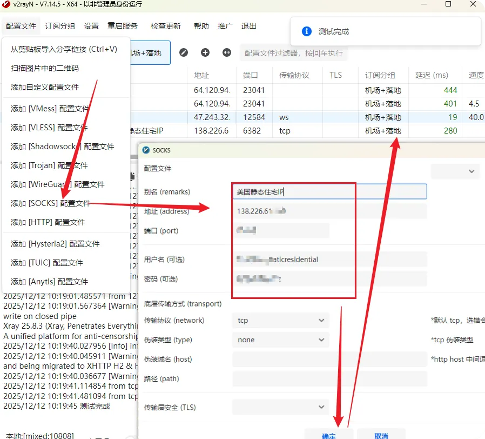Open the 配置文件 menu
This screenshot has width=485, height=439.
pyautogui.click(x=21, y=26)
